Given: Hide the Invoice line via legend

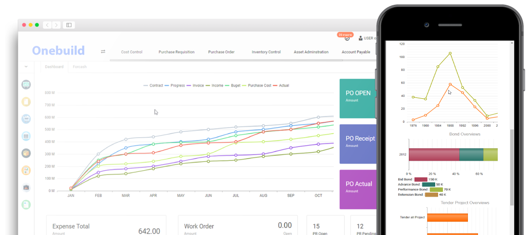Looking at the screenshot, I should point(195,85).
